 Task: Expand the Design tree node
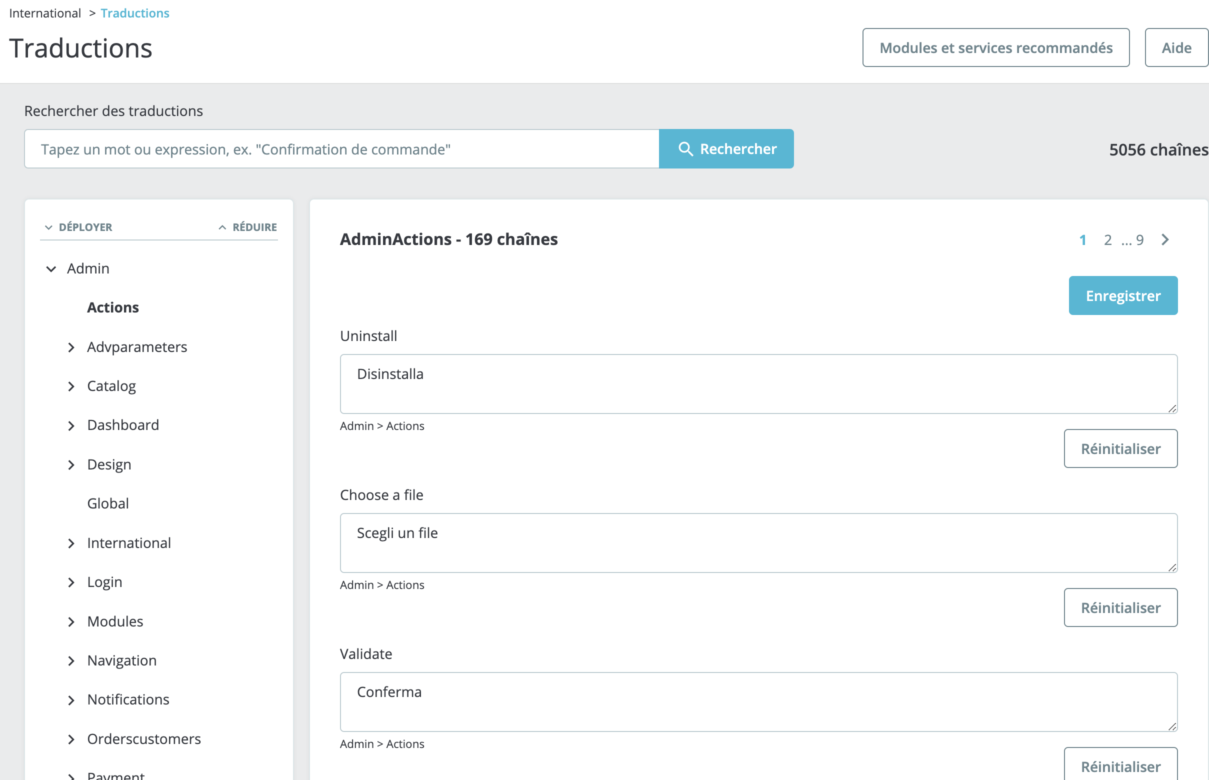click(x=71, y=465)
